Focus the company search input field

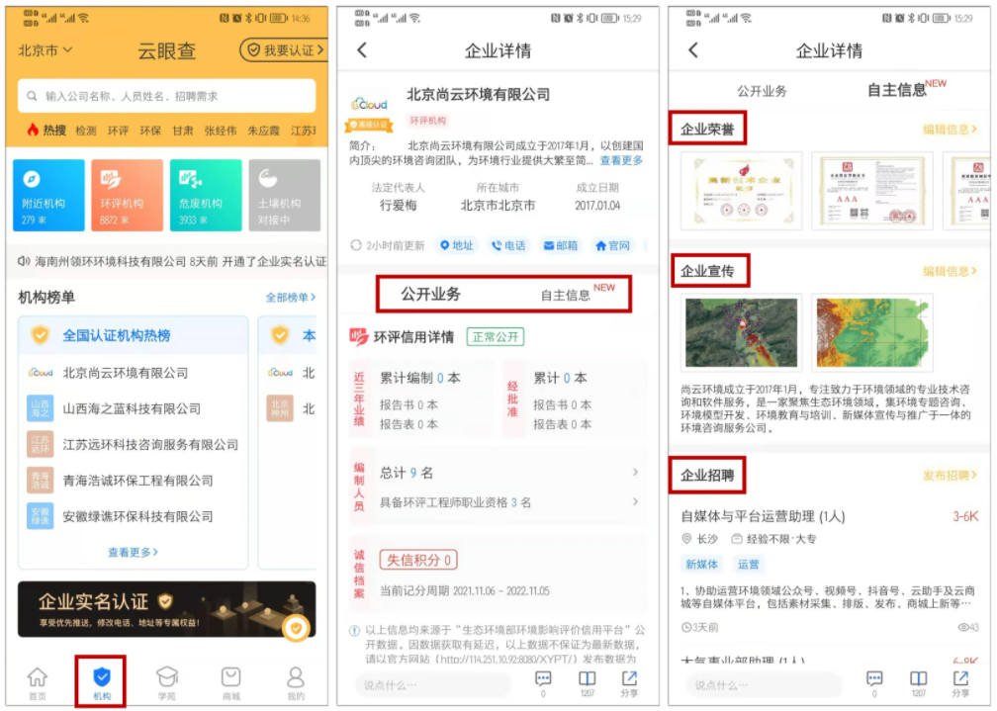tap(166, 96)
